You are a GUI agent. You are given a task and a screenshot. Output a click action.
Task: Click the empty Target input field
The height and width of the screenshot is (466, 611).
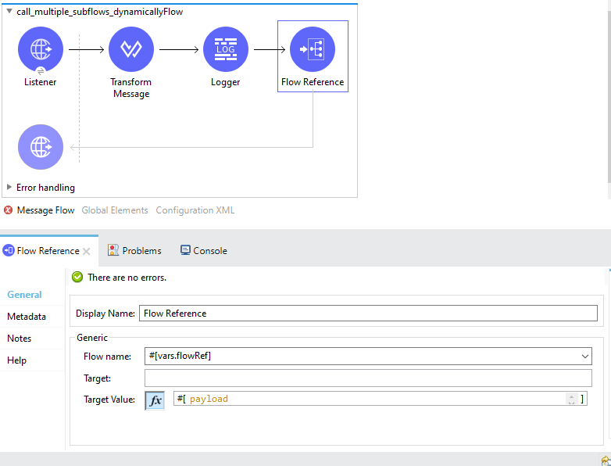coord(368,378)
